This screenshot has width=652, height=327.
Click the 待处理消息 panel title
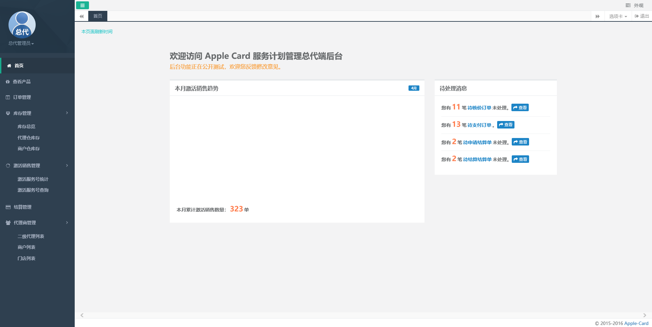coord(453,88)
